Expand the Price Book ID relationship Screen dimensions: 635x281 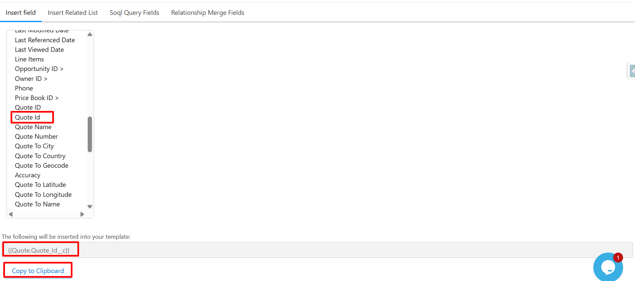pos(36,98)
